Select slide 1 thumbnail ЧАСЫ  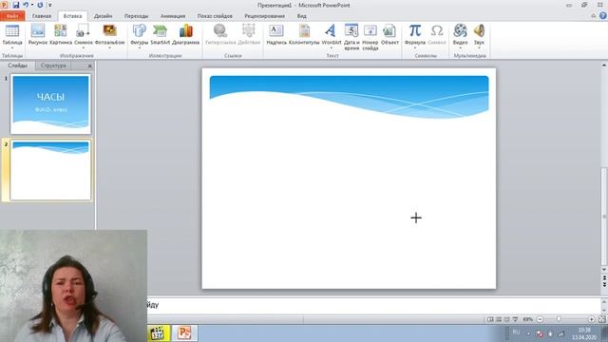pyautogui.click(x=50, y=104)
